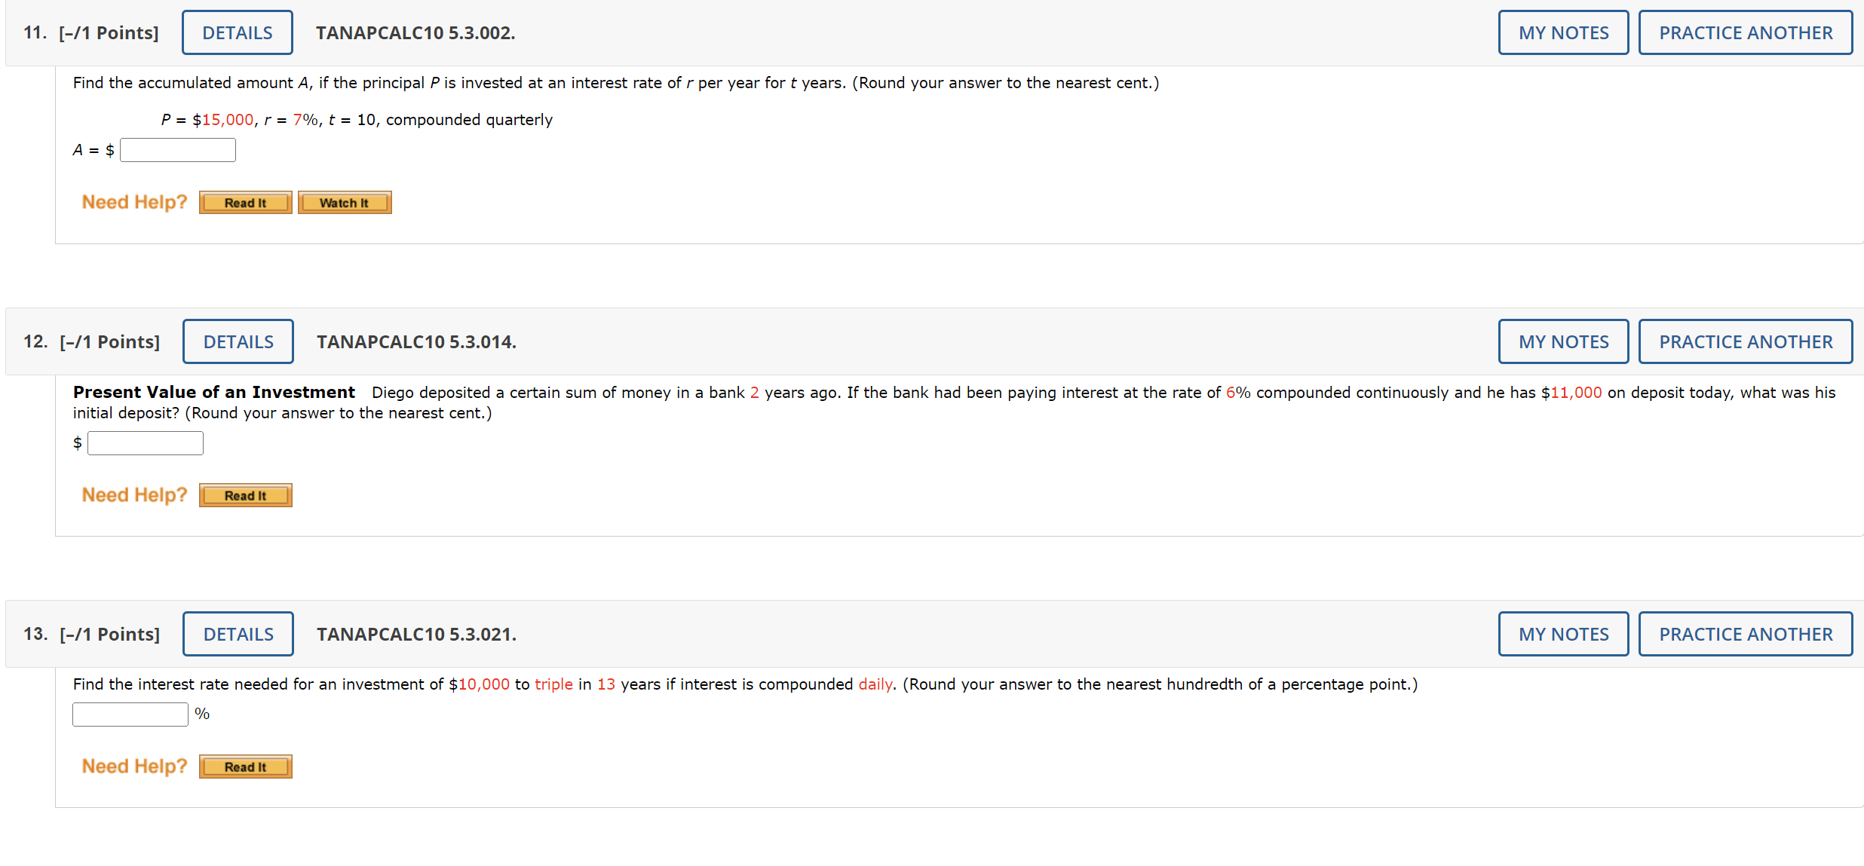Screen dimensions: 1864x866
Task: Click PRACTICE ANOTHER for question 12
Action: 1745,341
